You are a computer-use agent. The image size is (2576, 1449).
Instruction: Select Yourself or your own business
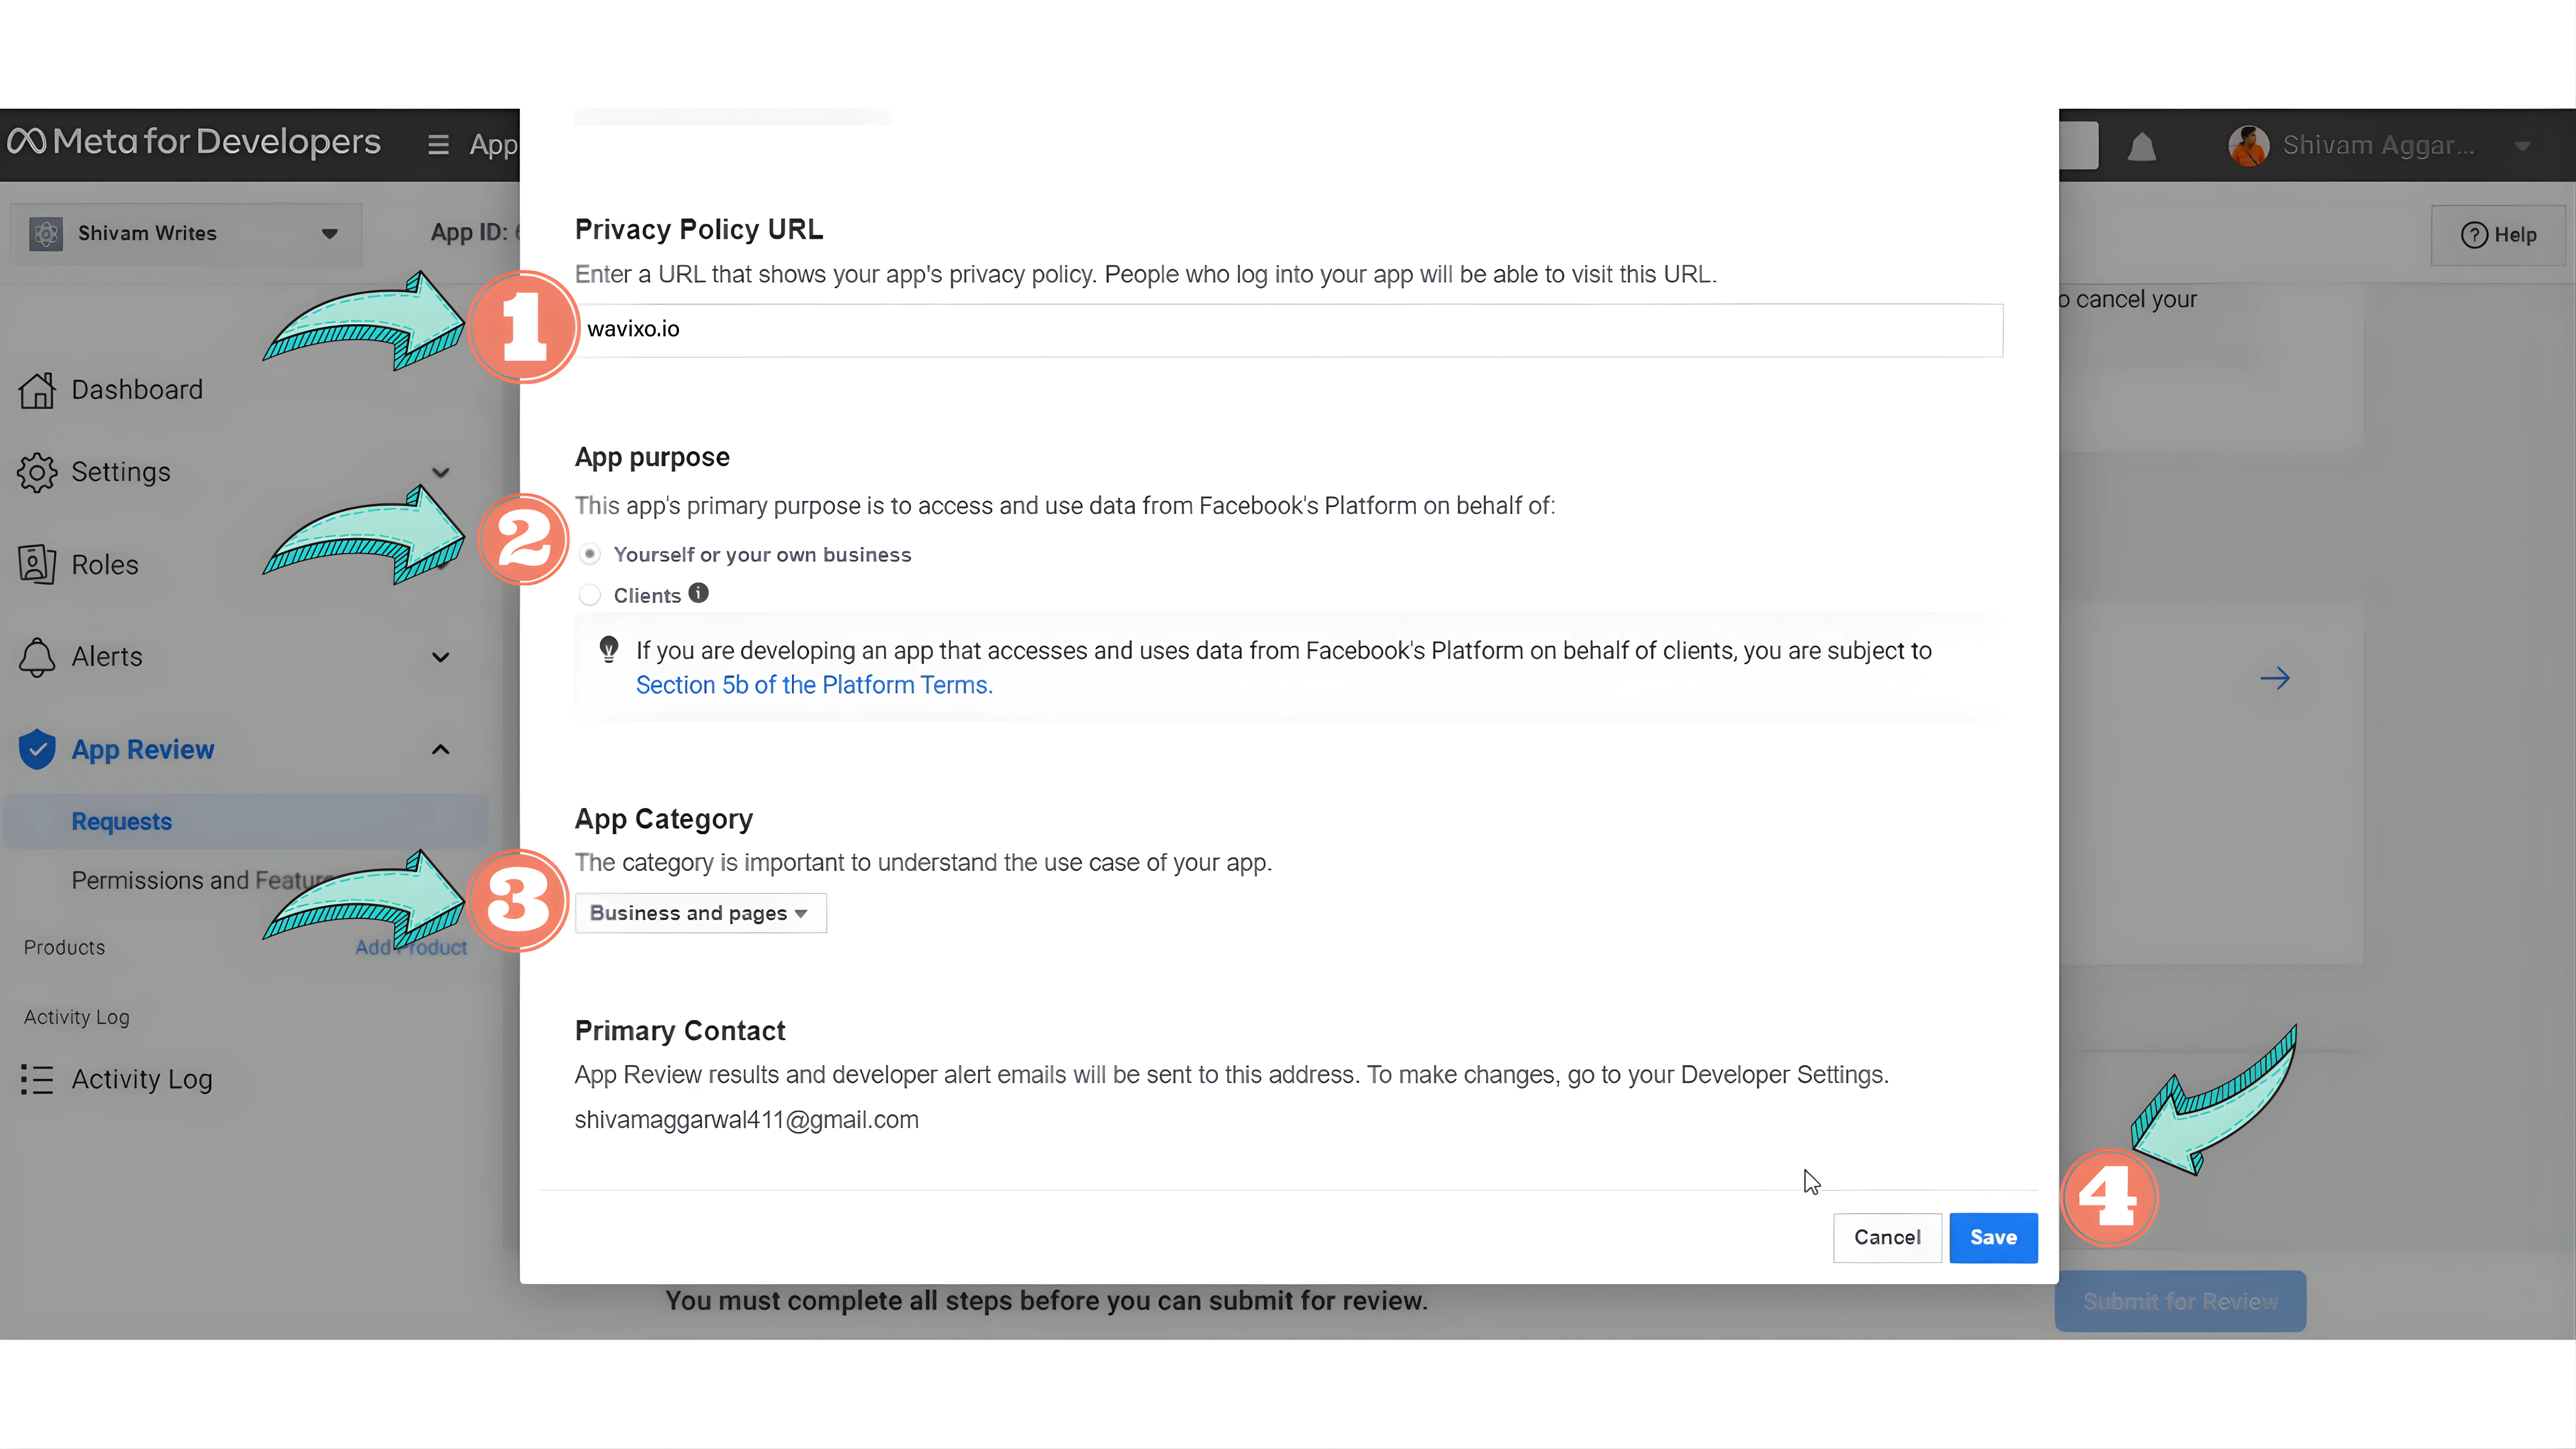pos(590,554)
